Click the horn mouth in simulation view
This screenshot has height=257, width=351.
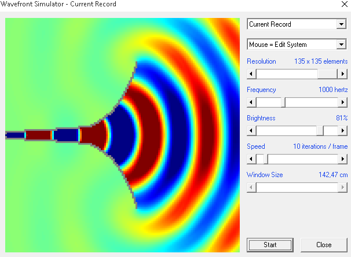137,135
